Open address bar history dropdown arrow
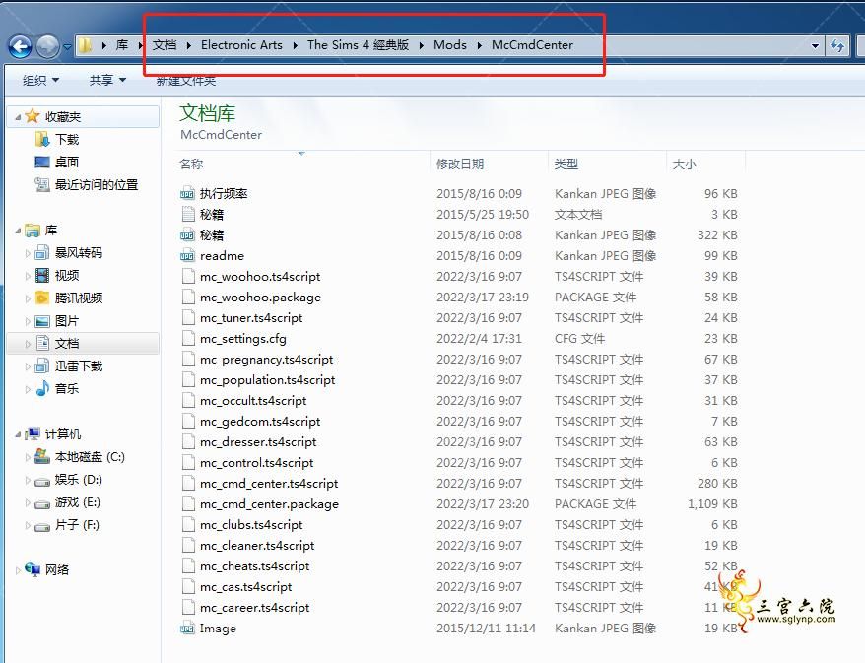This screenshot has width=865, height=663. (x=815, y=45)
